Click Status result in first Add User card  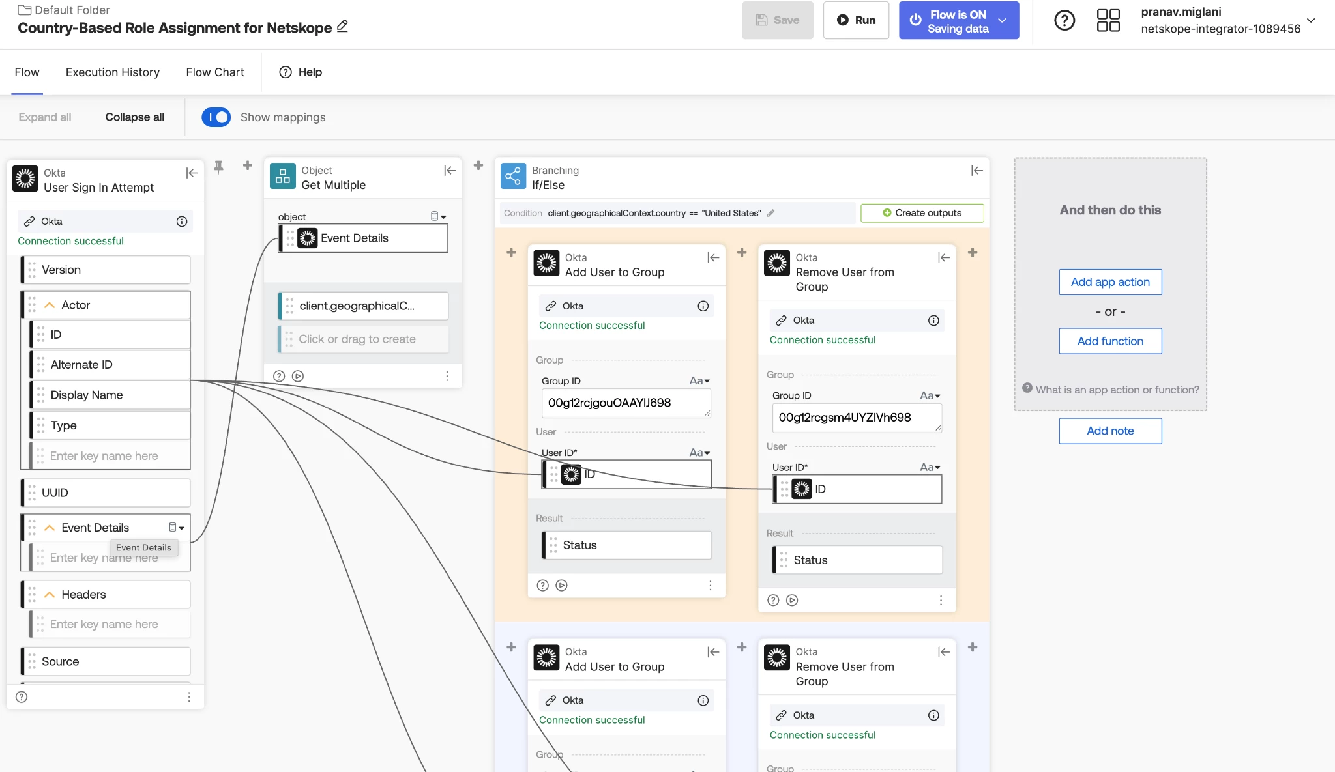[x=626, y=545]
